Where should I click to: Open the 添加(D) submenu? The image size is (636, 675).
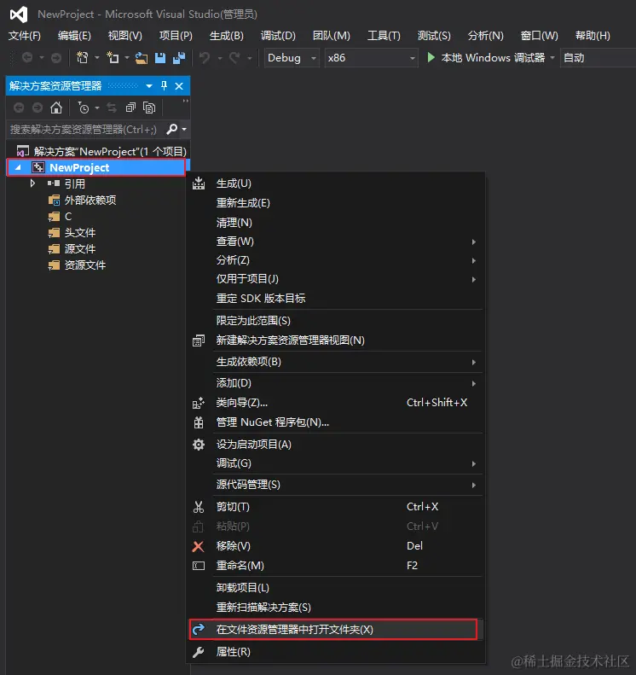pyautogui.click(x=337, y=383)
